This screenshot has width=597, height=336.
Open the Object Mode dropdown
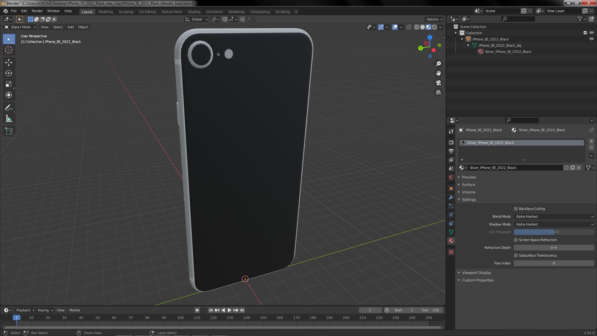(20, 27)
